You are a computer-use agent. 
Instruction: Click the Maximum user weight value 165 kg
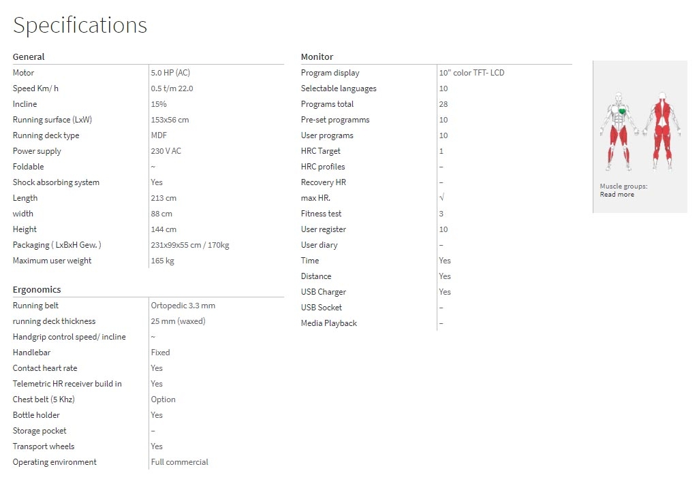click(162, 261)
